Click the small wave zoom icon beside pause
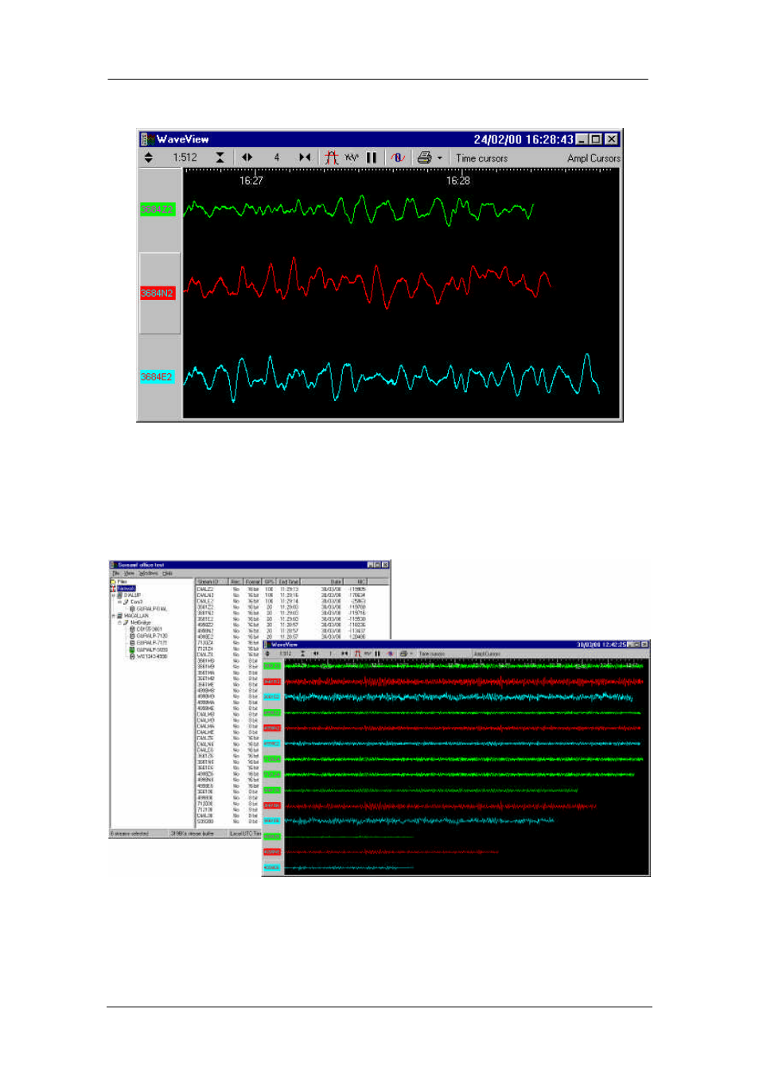Viewport: 759px width, 1075px height. (352, 158)
